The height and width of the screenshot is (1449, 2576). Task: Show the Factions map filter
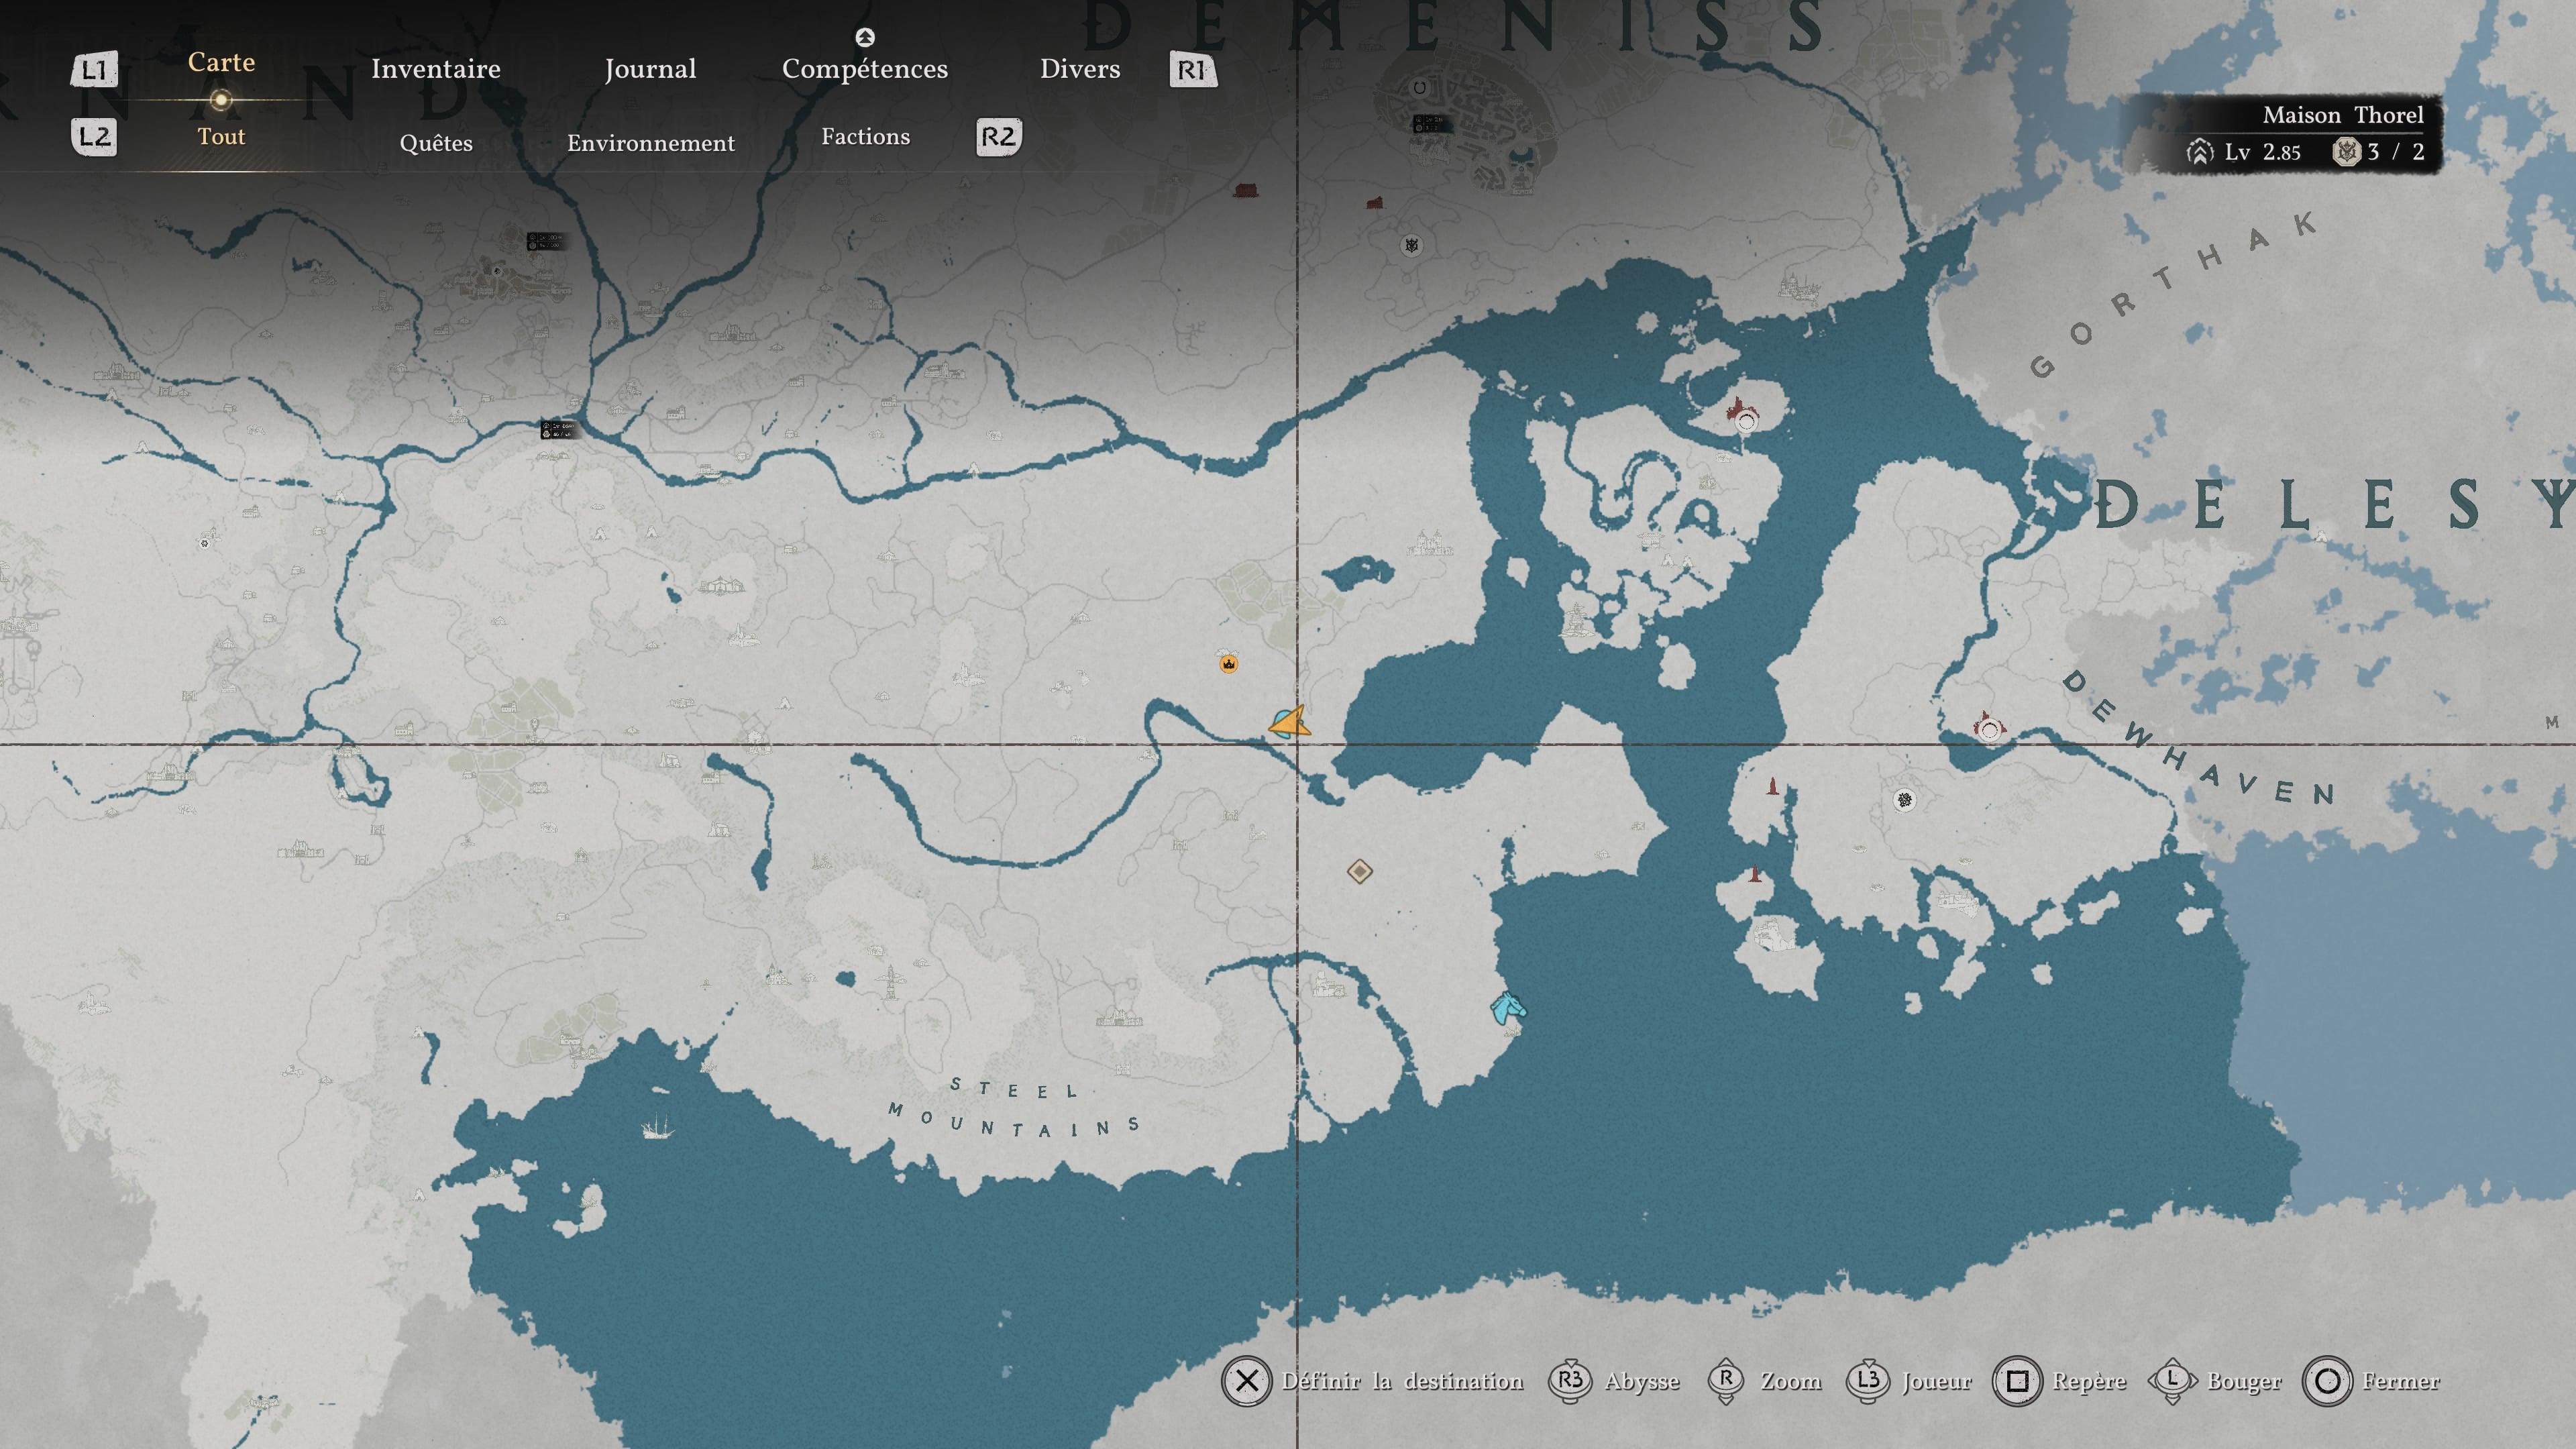pyautogui.click(x=865, y=136)
